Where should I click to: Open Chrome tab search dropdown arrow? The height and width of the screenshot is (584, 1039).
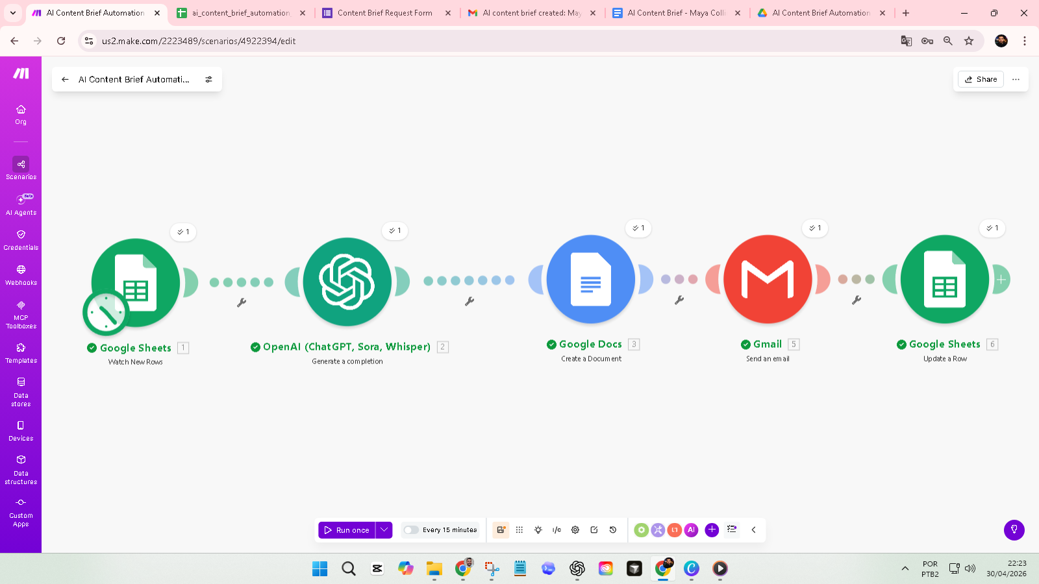coord(13,13)
